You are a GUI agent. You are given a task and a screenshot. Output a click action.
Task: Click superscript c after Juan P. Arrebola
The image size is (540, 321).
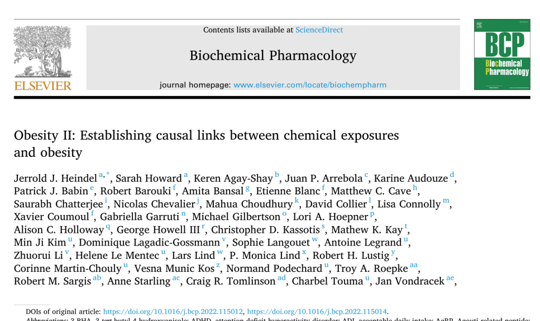(366, 175)
